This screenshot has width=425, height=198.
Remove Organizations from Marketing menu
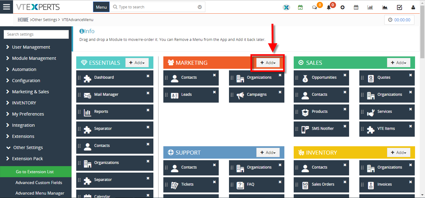(280, 75)
